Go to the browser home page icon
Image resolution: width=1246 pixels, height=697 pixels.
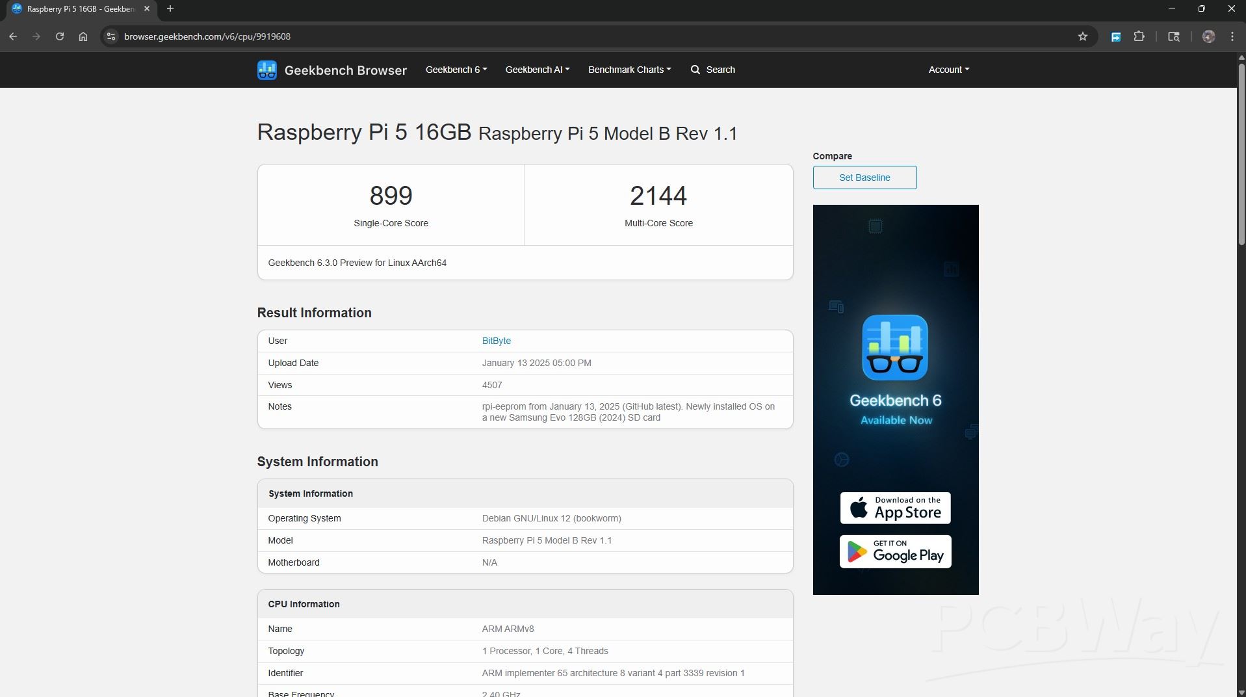(x=83, y=36)
